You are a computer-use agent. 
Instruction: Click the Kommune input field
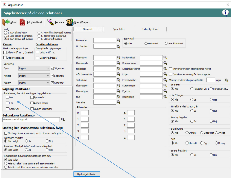tap(105, 40)
